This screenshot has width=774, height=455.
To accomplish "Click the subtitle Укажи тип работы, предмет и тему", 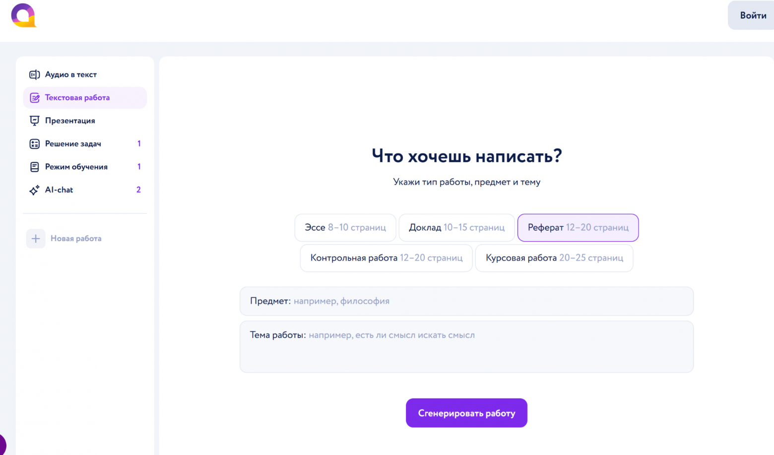I will pos(467,182).
